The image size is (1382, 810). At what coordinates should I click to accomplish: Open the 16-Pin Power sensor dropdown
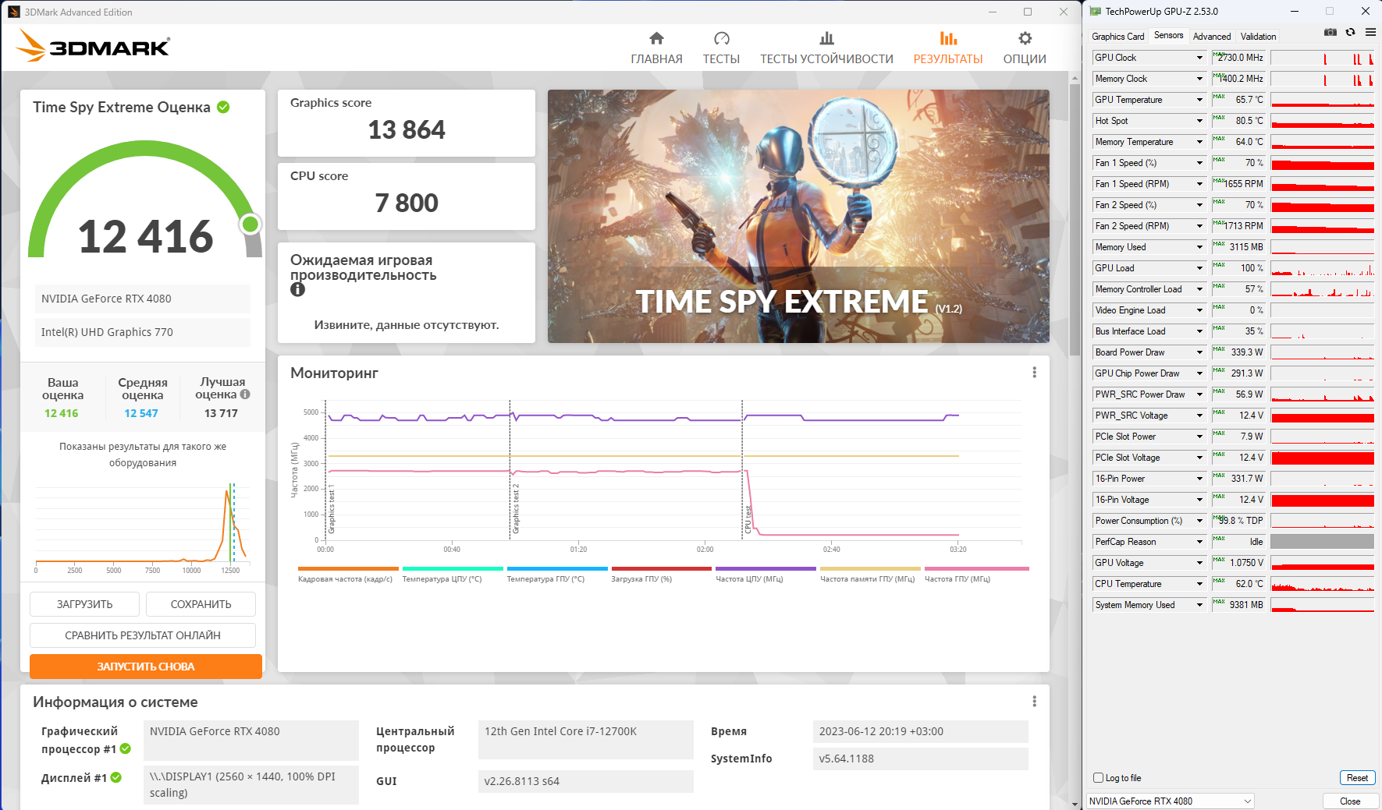[x=1199, y=479]
